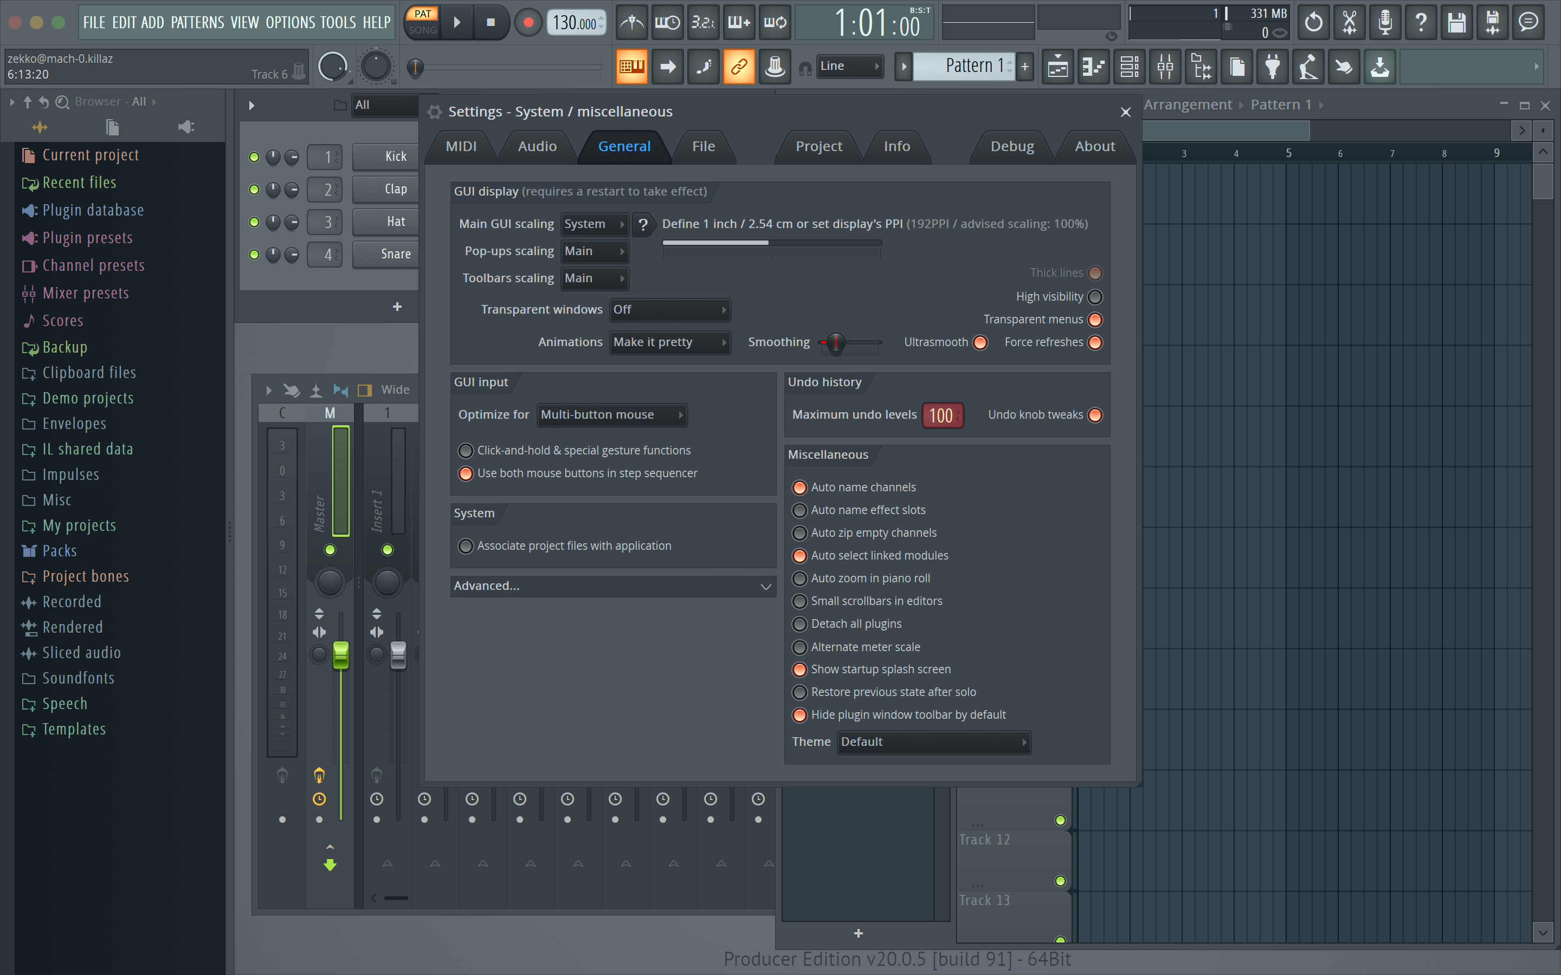Switch to the File settings tab
Screen dimensions: 1561x975
[x=704, y=147]
